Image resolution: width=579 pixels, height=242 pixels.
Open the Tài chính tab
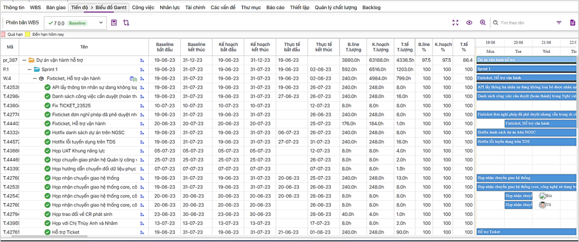[195, 7]
